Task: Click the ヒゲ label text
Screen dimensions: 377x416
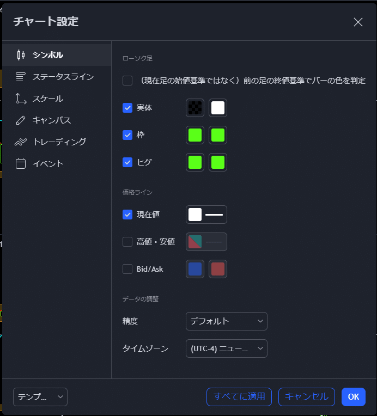Action: 144,162
